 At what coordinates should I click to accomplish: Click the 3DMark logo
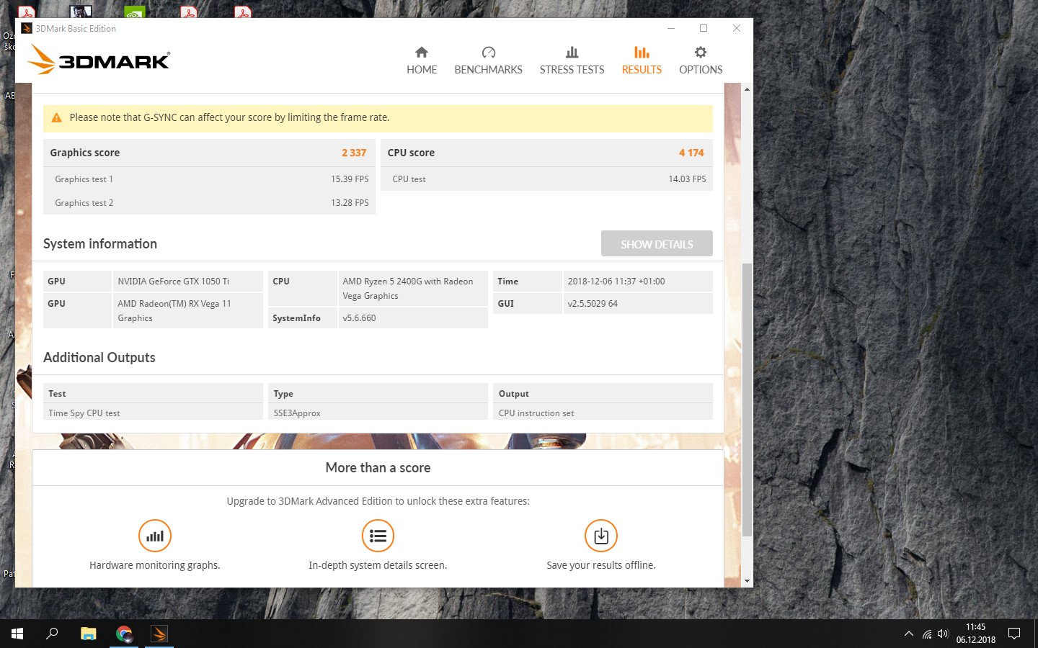(99, 60)
